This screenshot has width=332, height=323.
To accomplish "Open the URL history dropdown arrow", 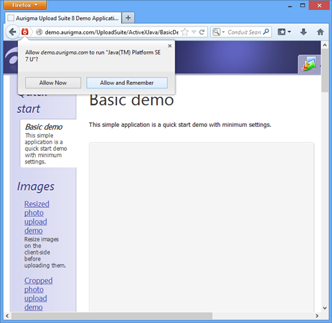I will 194,33.
